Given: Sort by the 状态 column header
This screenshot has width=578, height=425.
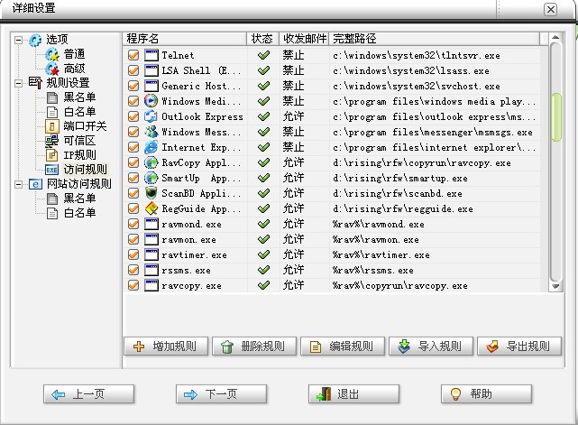Looking at the screenshot, I should click(262, 39).
